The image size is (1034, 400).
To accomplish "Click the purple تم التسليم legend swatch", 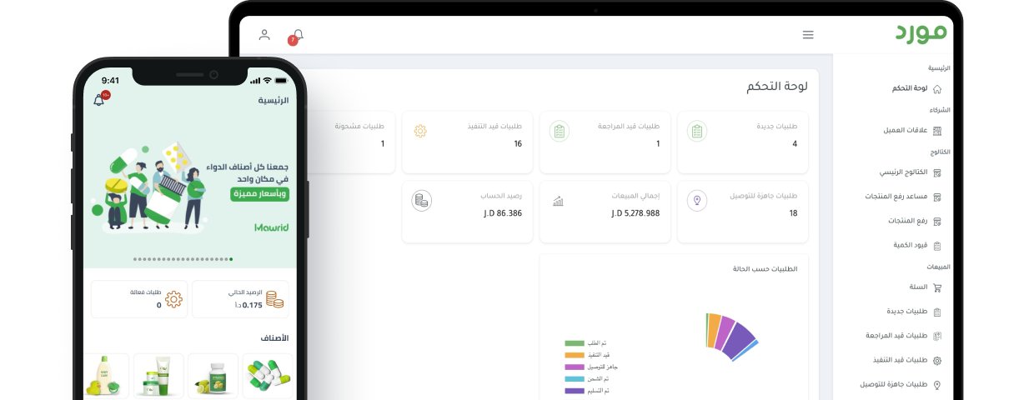I will [x=575, y=391].
